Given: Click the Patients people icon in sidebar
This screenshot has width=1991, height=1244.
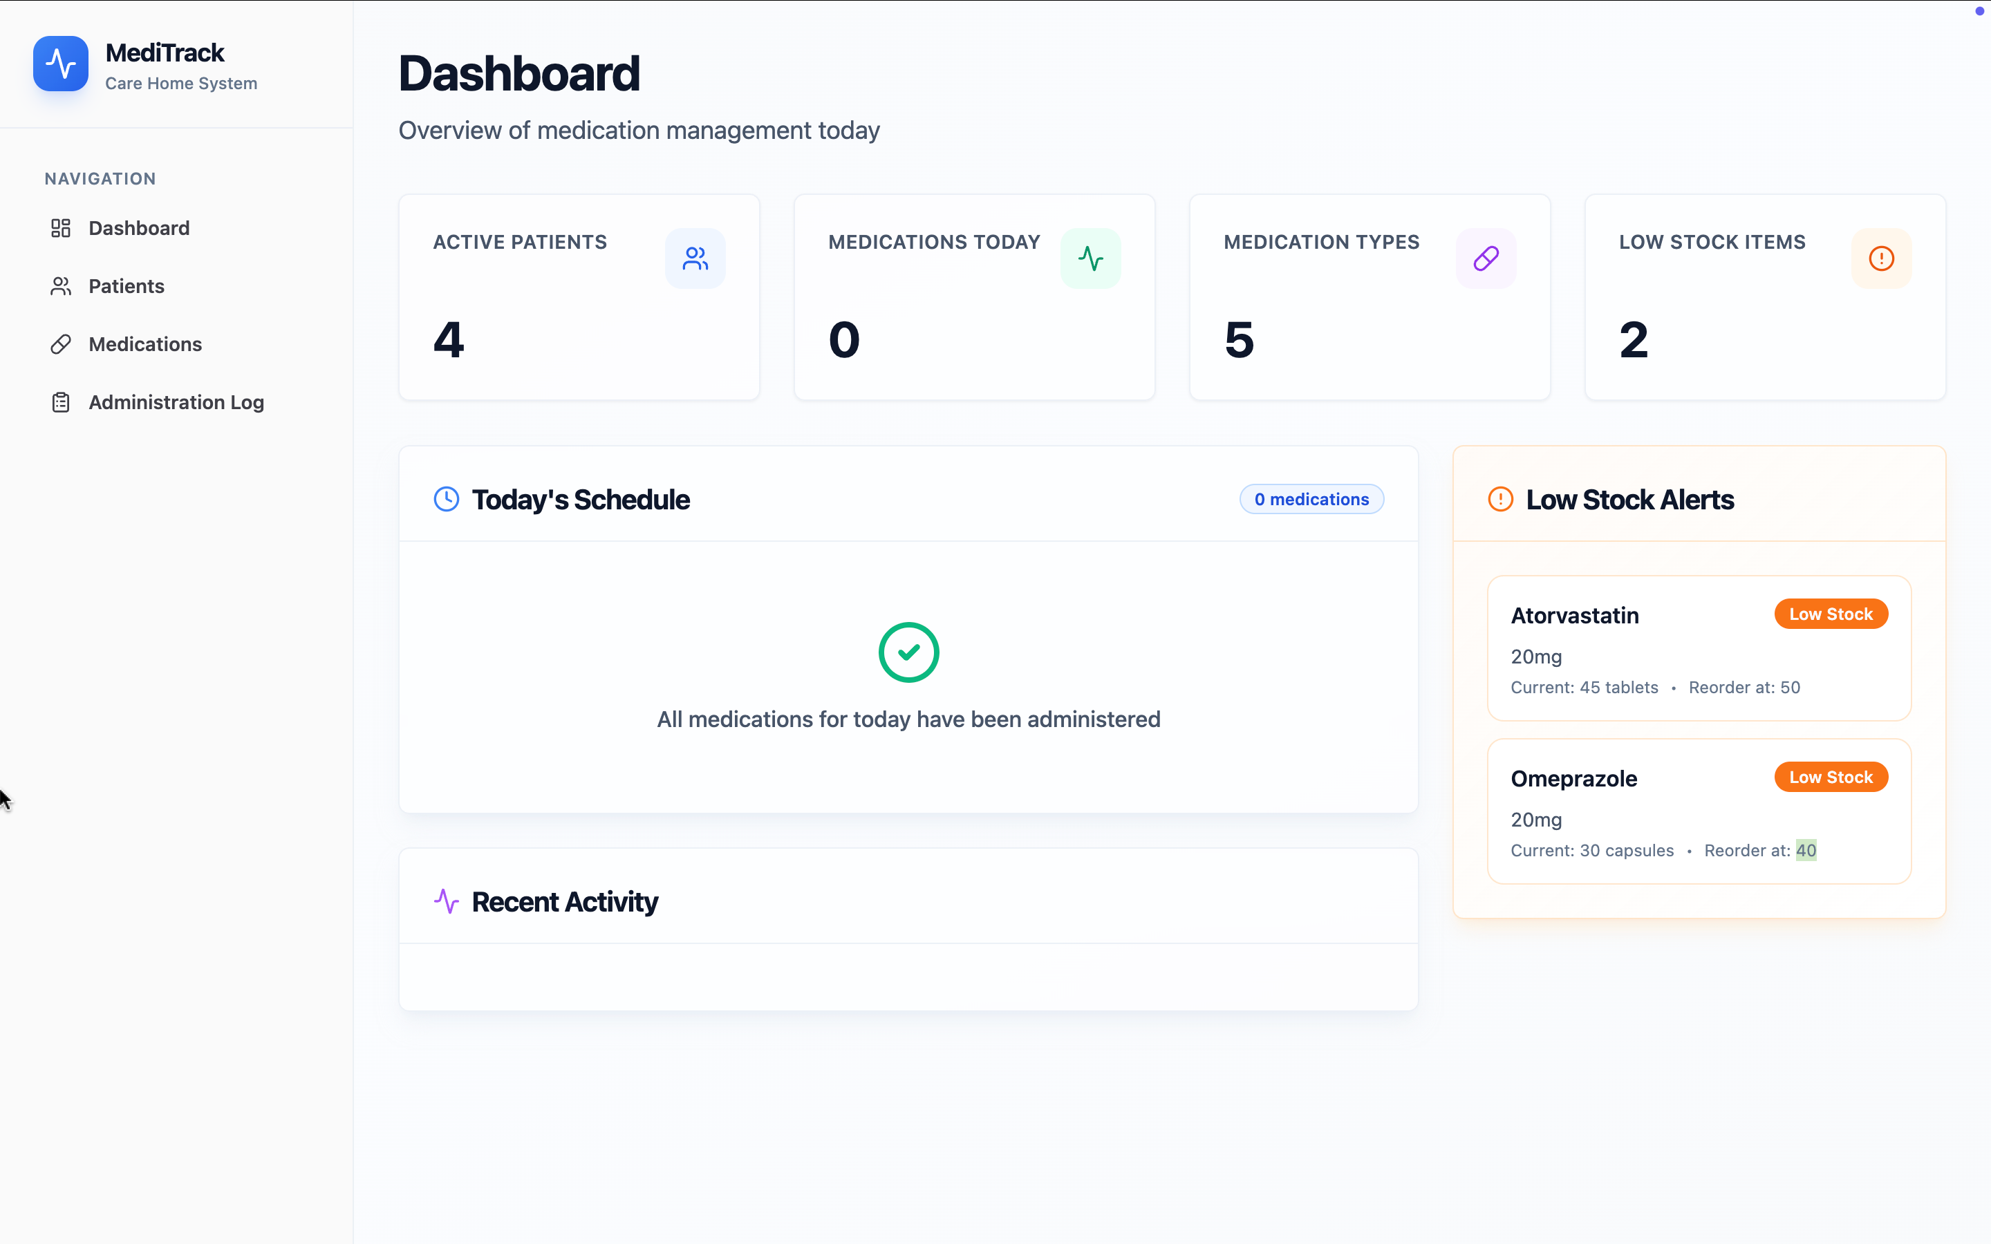Looking at the screenshot, I should click(61, 286).
